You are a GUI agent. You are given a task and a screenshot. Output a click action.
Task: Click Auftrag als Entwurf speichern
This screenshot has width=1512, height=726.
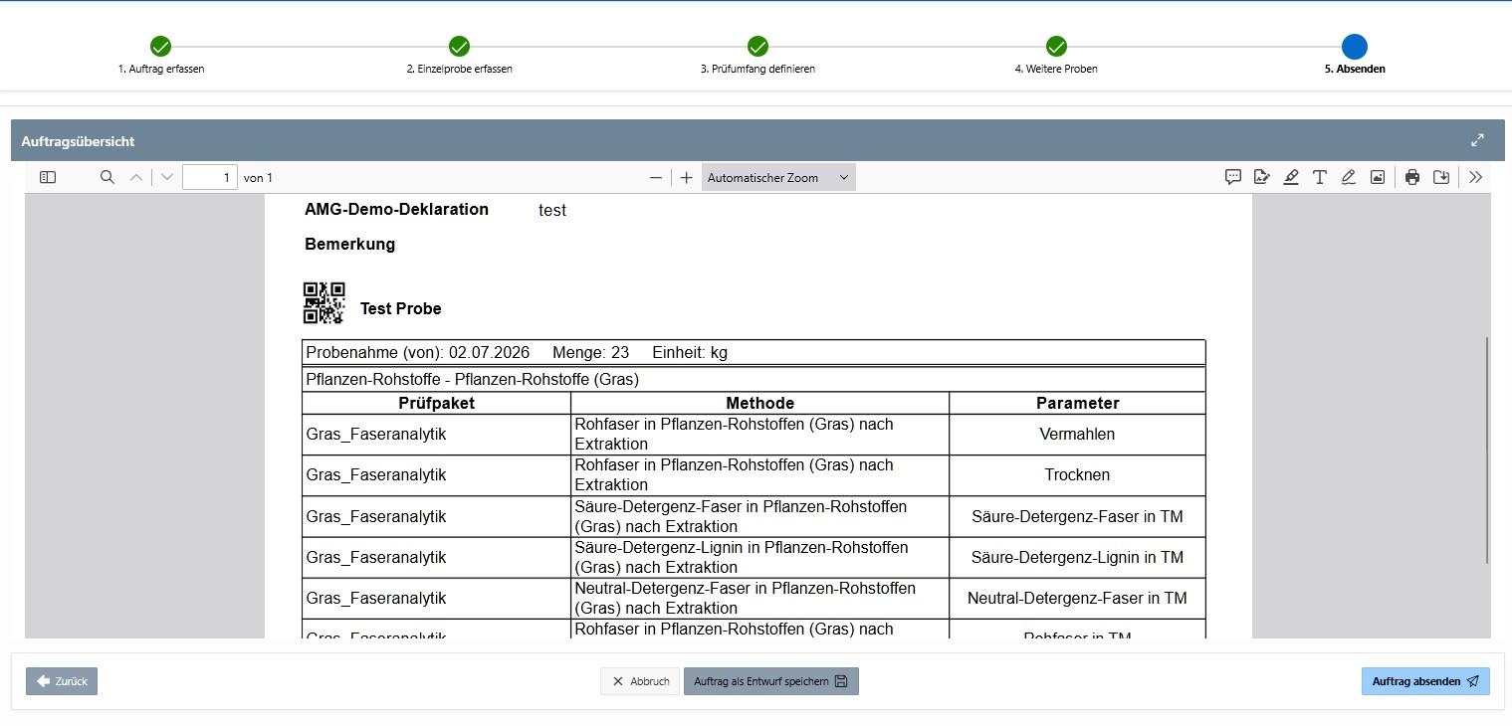[770, 681]
